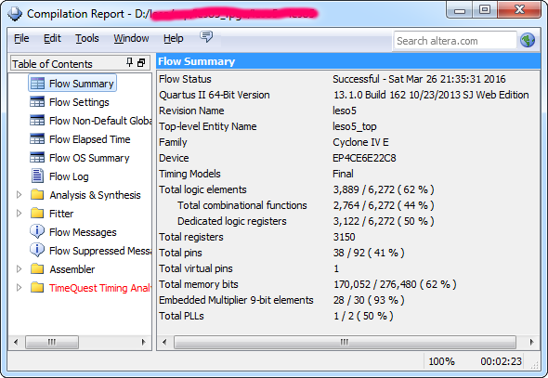Click the Total registers value 3150
Image resolution: width=548 pixels, height=378 pixels.
[344, 237]
